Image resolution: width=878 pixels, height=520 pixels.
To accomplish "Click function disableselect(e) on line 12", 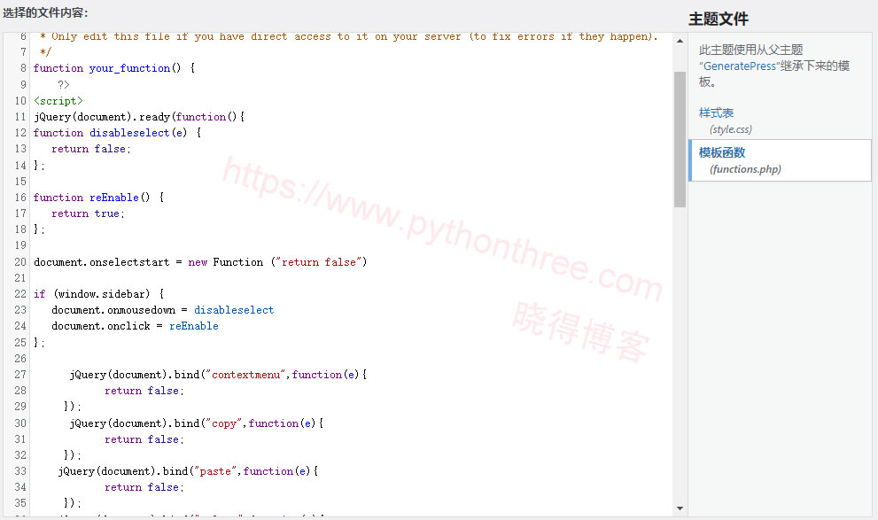I will click(117, 133).
